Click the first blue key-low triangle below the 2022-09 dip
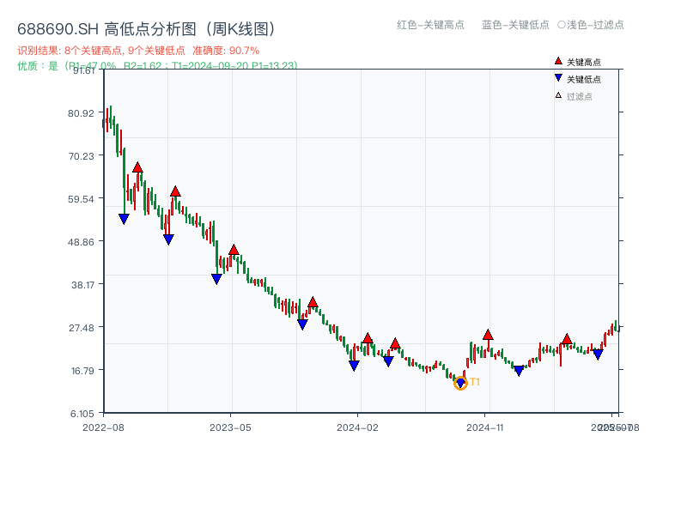Viewport: 687px width, 515px height. 123,219
